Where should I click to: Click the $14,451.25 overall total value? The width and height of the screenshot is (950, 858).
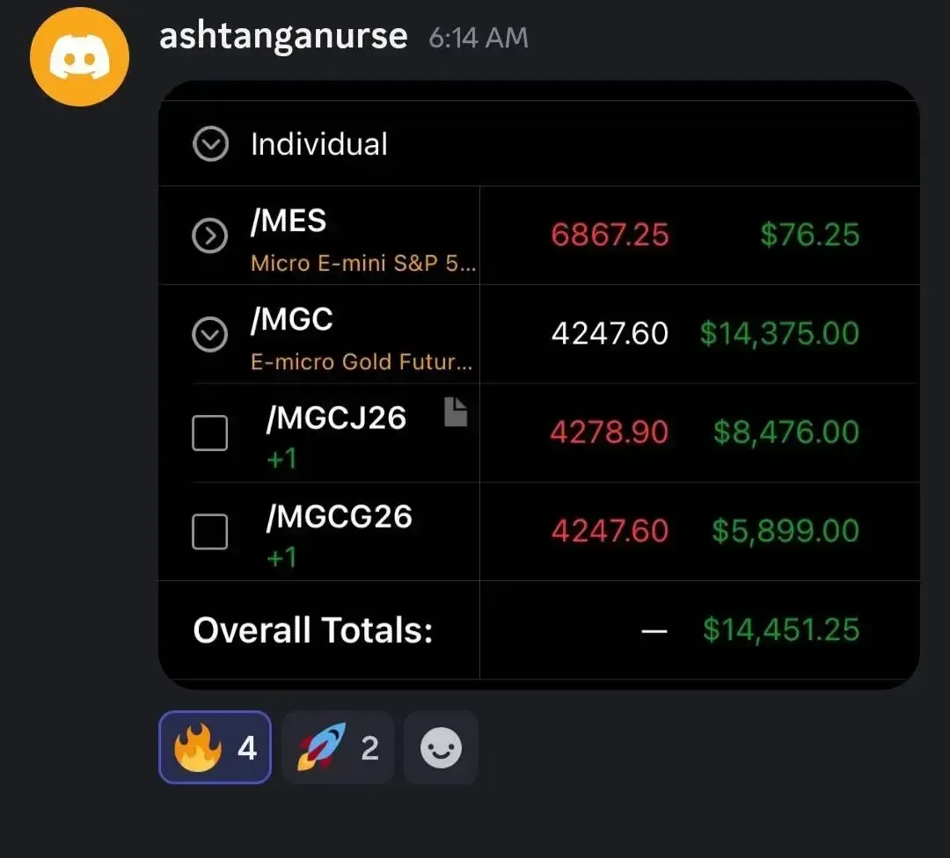781,629
